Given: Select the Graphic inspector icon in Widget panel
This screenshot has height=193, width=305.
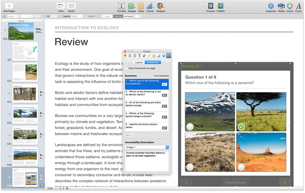Looking at the screenshot, I should [x=144, y=56].
